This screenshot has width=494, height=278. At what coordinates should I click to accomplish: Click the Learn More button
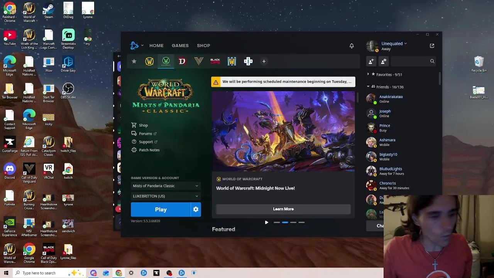pyautogui.click(x=283, y=209)
